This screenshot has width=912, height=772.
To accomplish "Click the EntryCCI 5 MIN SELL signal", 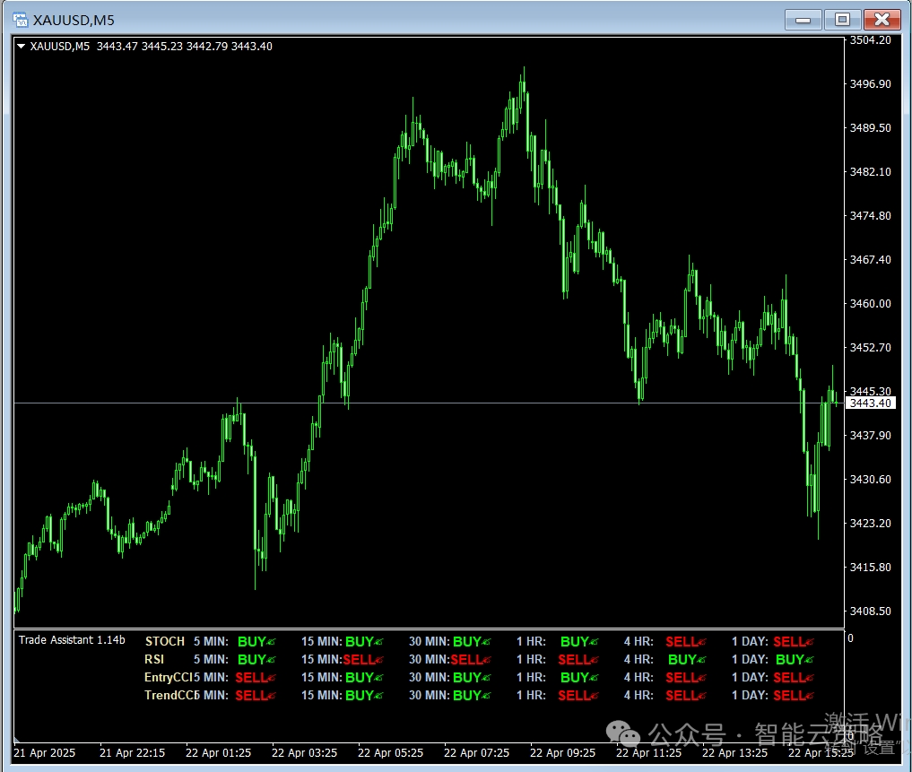I will tap(256, 677).
